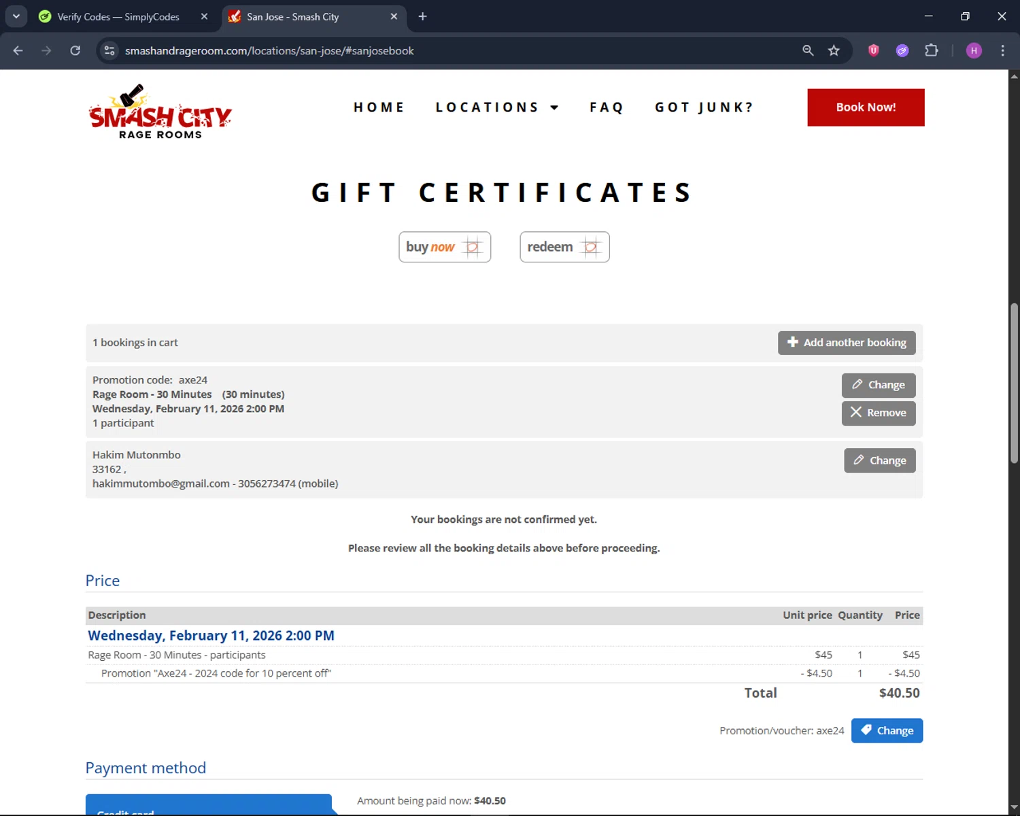Change the Rage Room booking details

pos(879,385)
